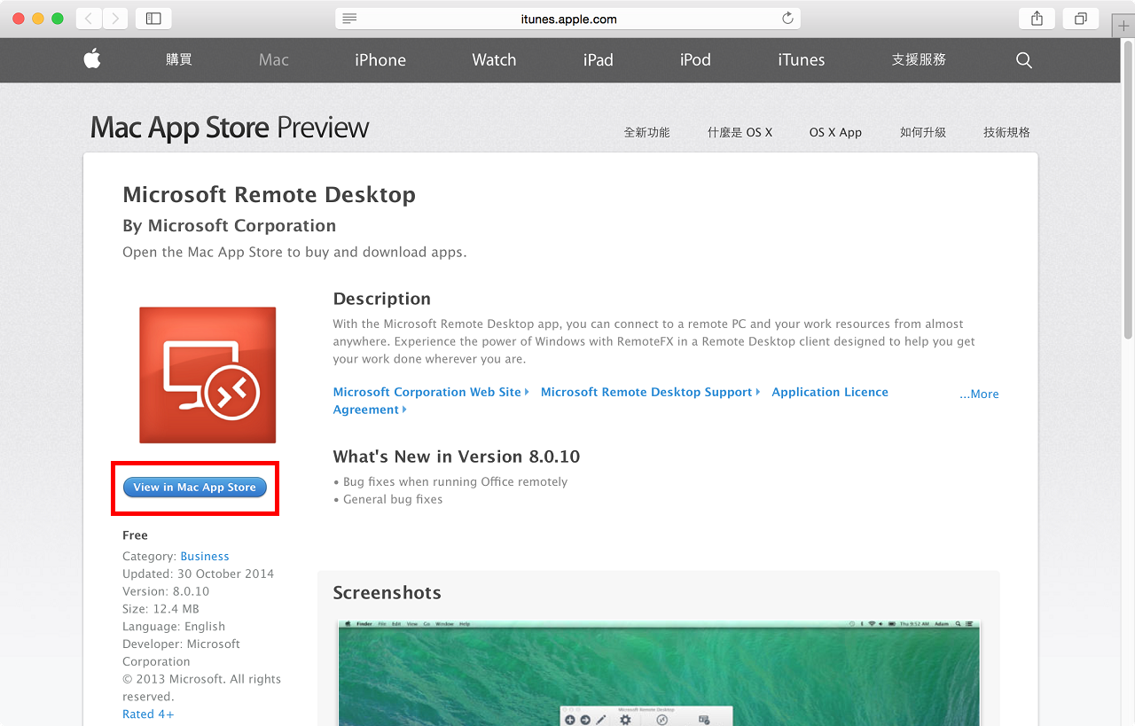Click the By Microsoft Corporation text
1135x726 pixels.
click(229, 225)
